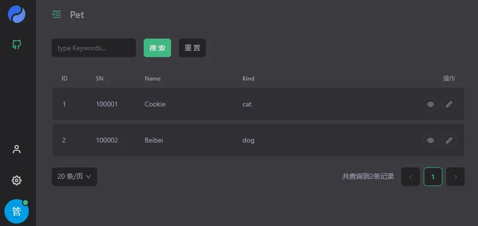The image size is (478, 226).
Task: View the Beibei row eye icon
Action: click(x=431, y=140)
